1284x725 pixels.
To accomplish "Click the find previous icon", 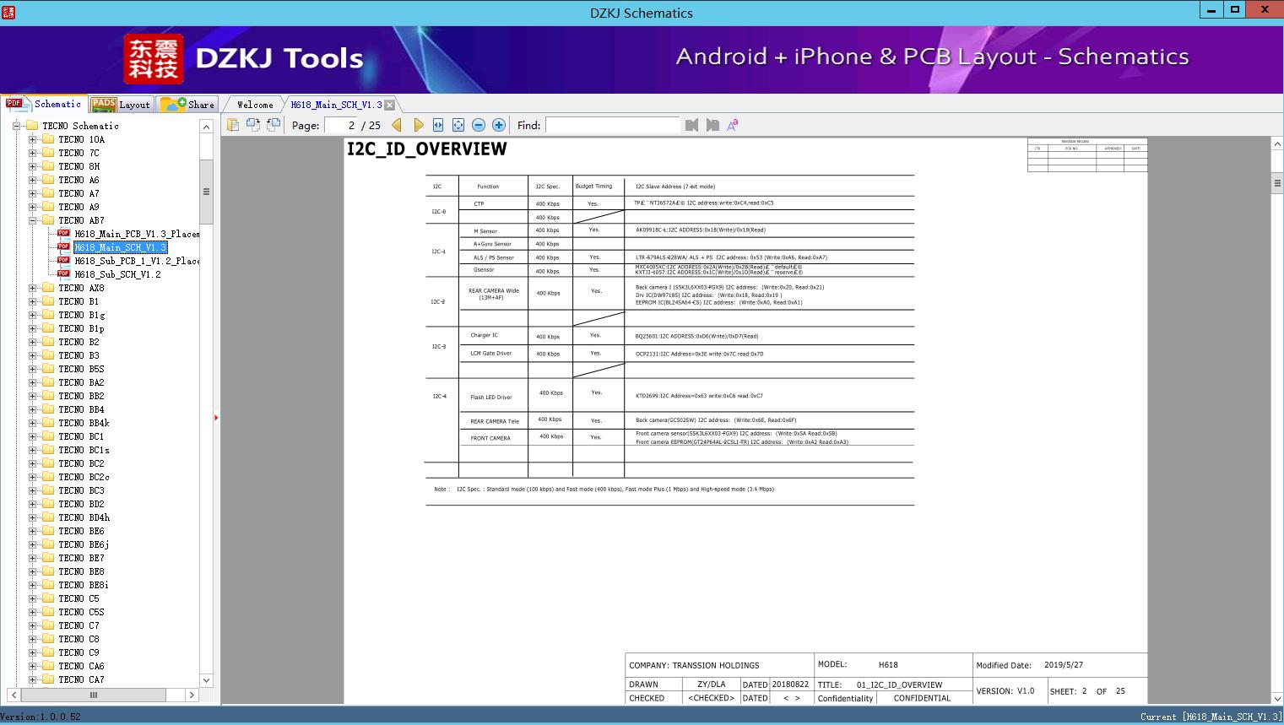I will point(692,125).
